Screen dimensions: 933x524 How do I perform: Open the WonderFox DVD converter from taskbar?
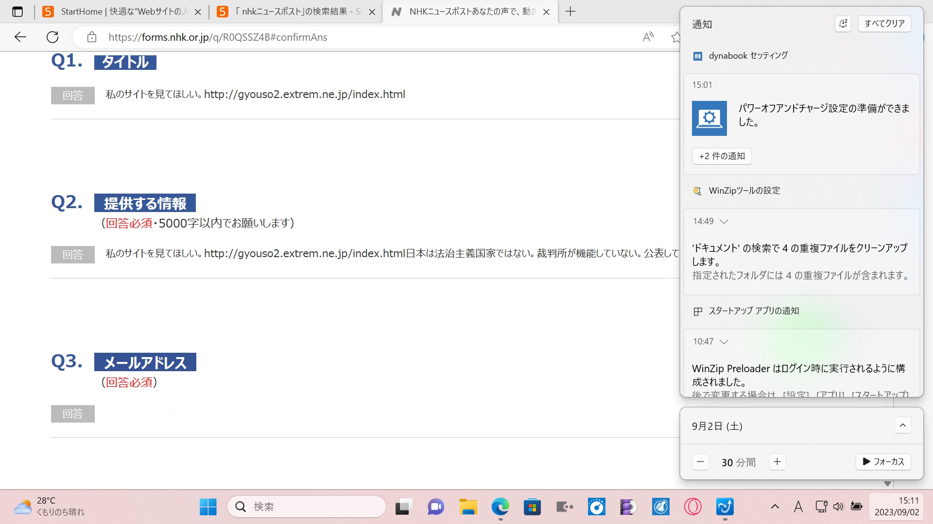[628, 507]
